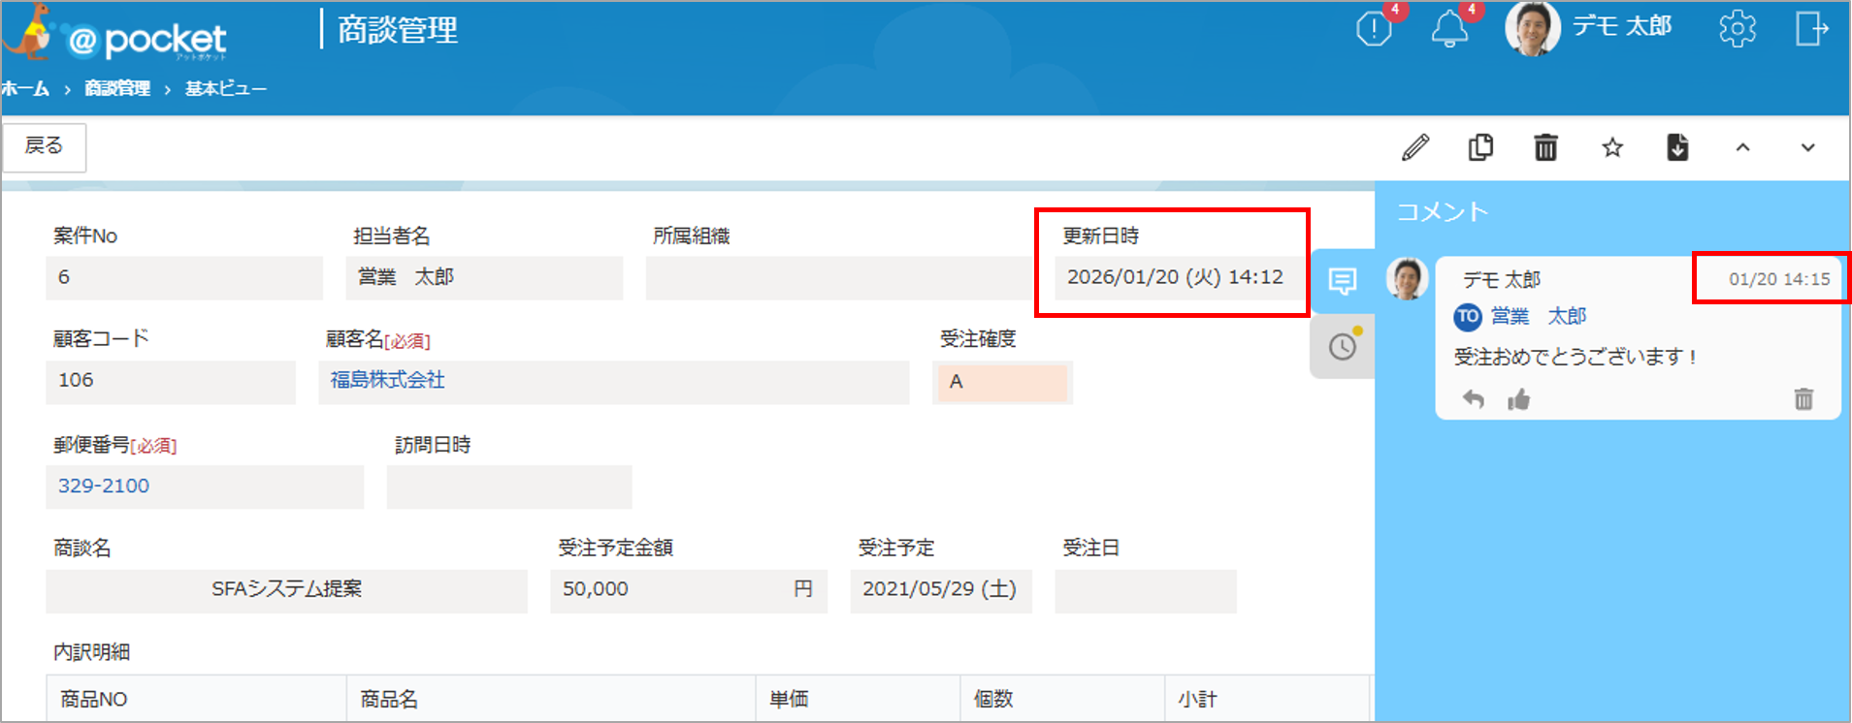Download record with file export icon
This screenshot has height=723, width=1852.
pos(1677,147)
